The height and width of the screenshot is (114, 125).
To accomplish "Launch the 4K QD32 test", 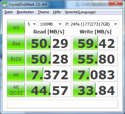I will point(16,90).
